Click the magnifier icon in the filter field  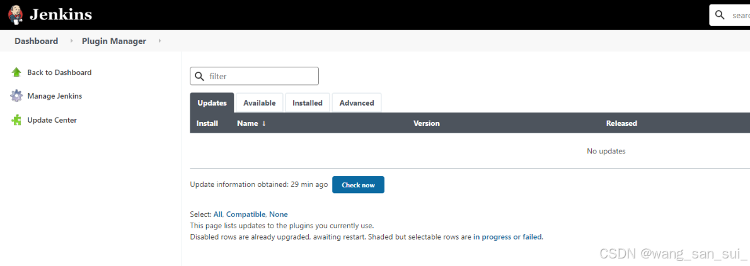pos(199,76)
